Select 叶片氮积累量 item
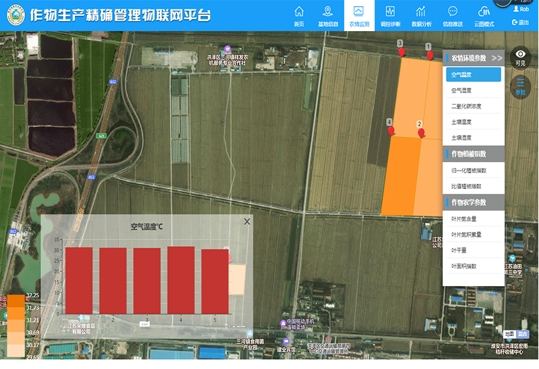 coord(474,235)
